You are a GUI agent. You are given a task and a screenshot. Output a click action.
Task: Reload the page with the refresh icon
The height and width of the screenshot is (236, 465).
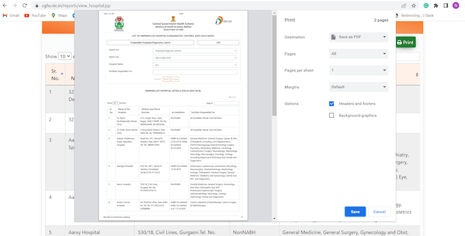click(x=25, y=6)
